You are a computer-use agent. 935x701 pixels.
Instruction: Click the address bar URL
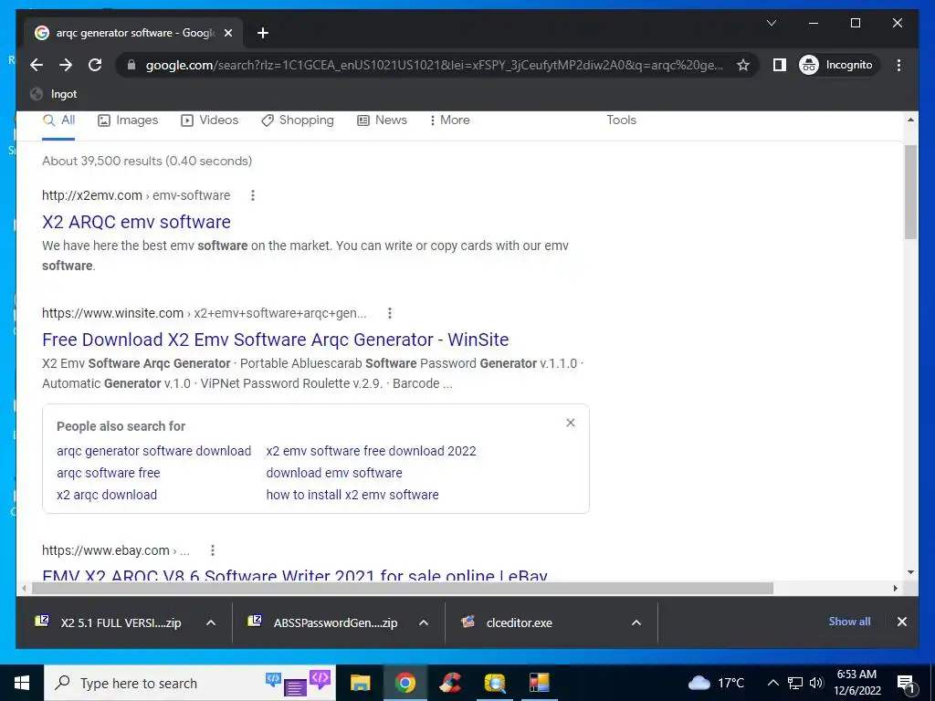(x=434, y=65)
